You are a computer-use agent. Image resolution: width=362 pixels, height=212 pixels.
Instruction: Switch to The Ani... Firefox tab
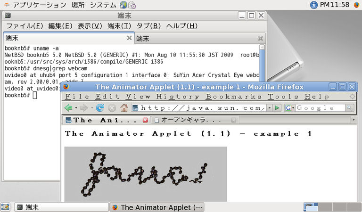(x=106, y=120)
